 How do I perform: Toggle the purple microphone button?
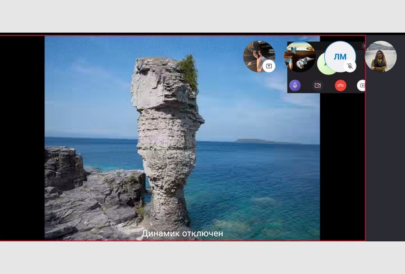click(295, 85)
